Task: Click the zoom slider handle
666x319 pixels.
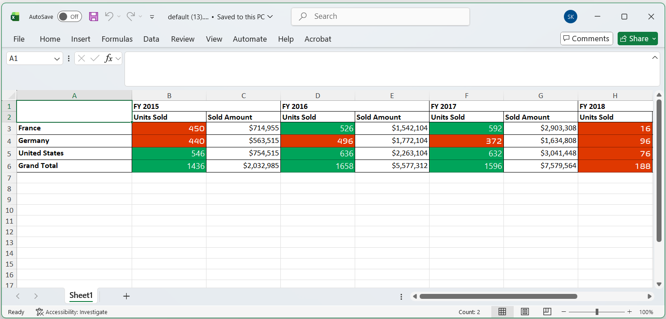Action: coord(597,312)
